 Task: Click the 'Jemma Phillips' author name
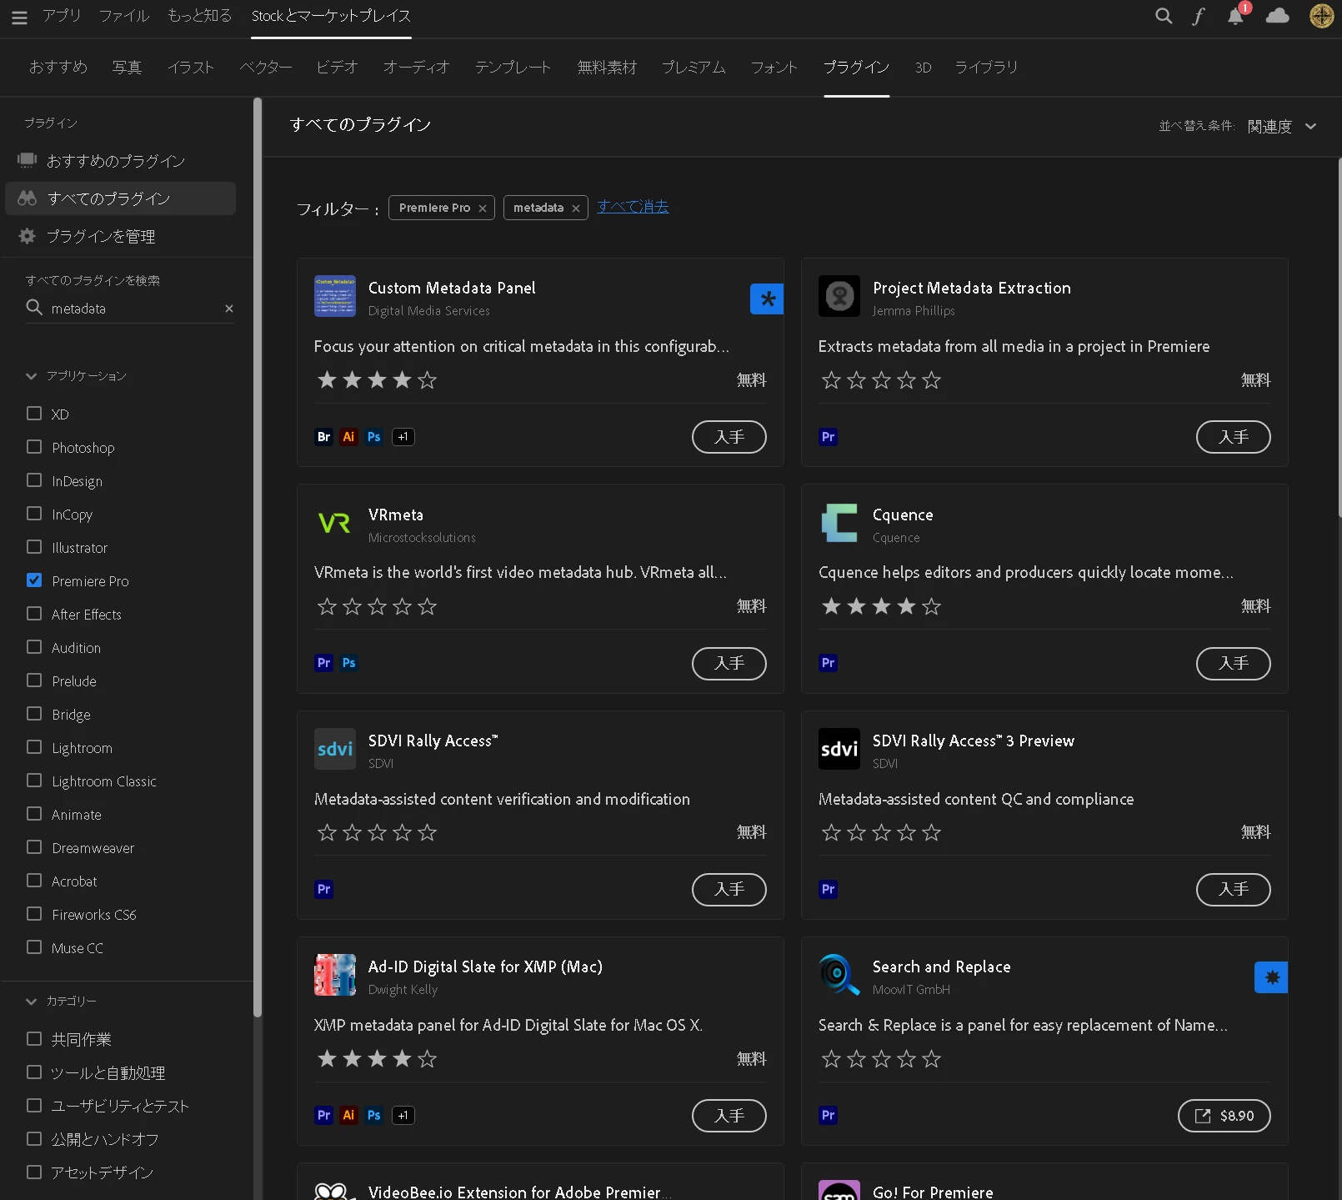coord(914,311)
